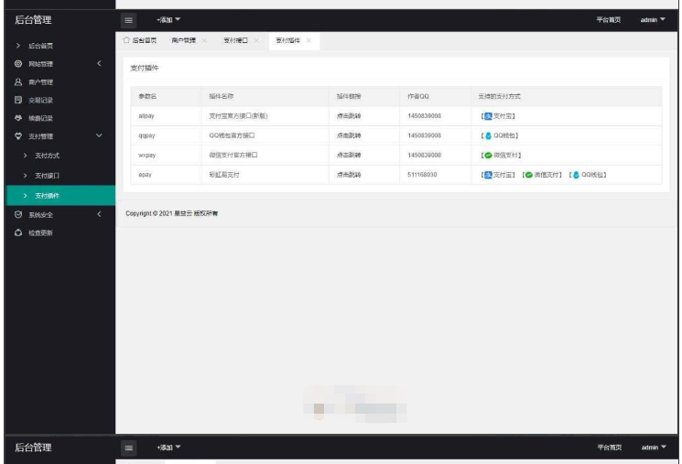
Task: Click the Copyright © 2021 footer text
Action: pos(172,213)
